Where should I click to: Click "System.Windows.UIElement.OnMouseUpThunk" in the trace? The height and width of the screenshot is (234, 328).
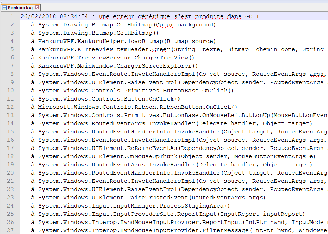[108, 156]
